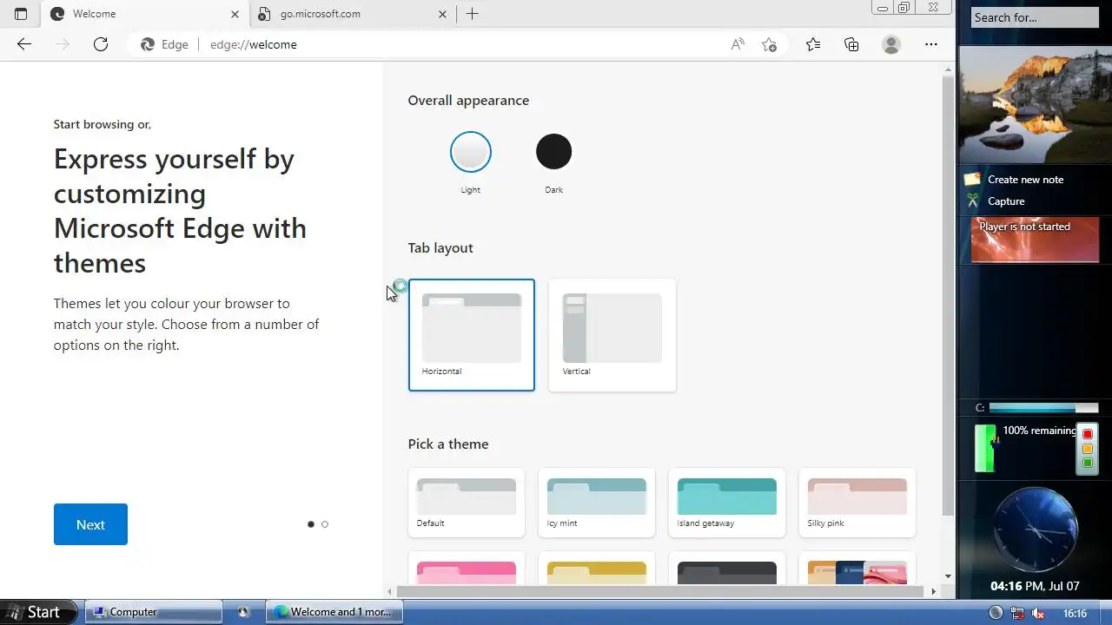The image size is (1112, 625).
Task: Select the first page indicator dot
Action: click(x=311, y=524)
